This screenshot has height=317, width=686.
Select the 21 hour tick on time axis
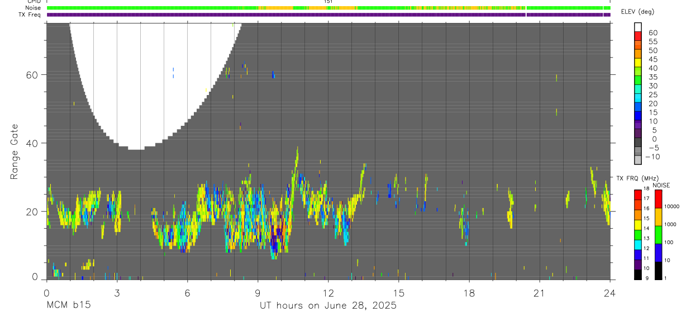point(539,293)
